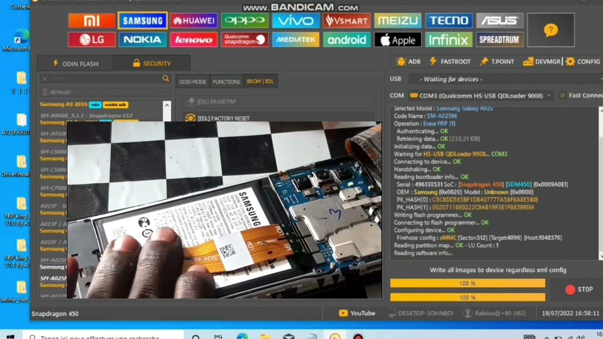Image resolution: width=603 pixels, height=339 pixels.
Task: Click the lower 100 % progress bar
Action: tap(467, 297)
